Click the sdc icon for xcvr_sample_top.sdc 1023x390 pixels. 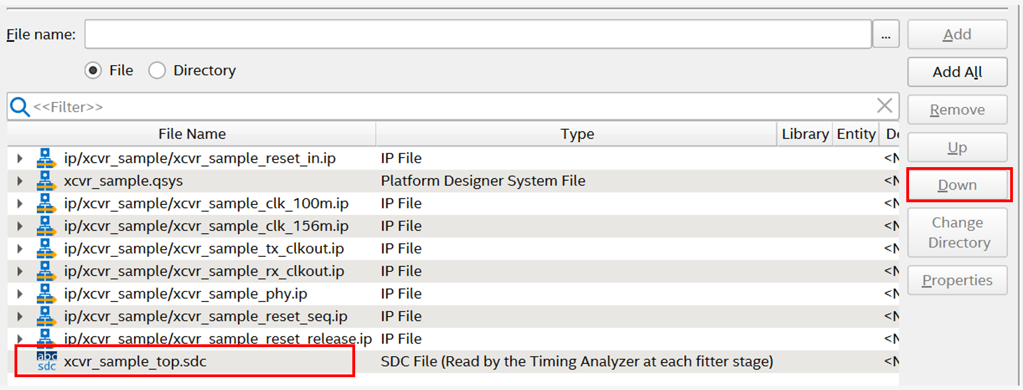pyautogui.click(x=46, y=361)
